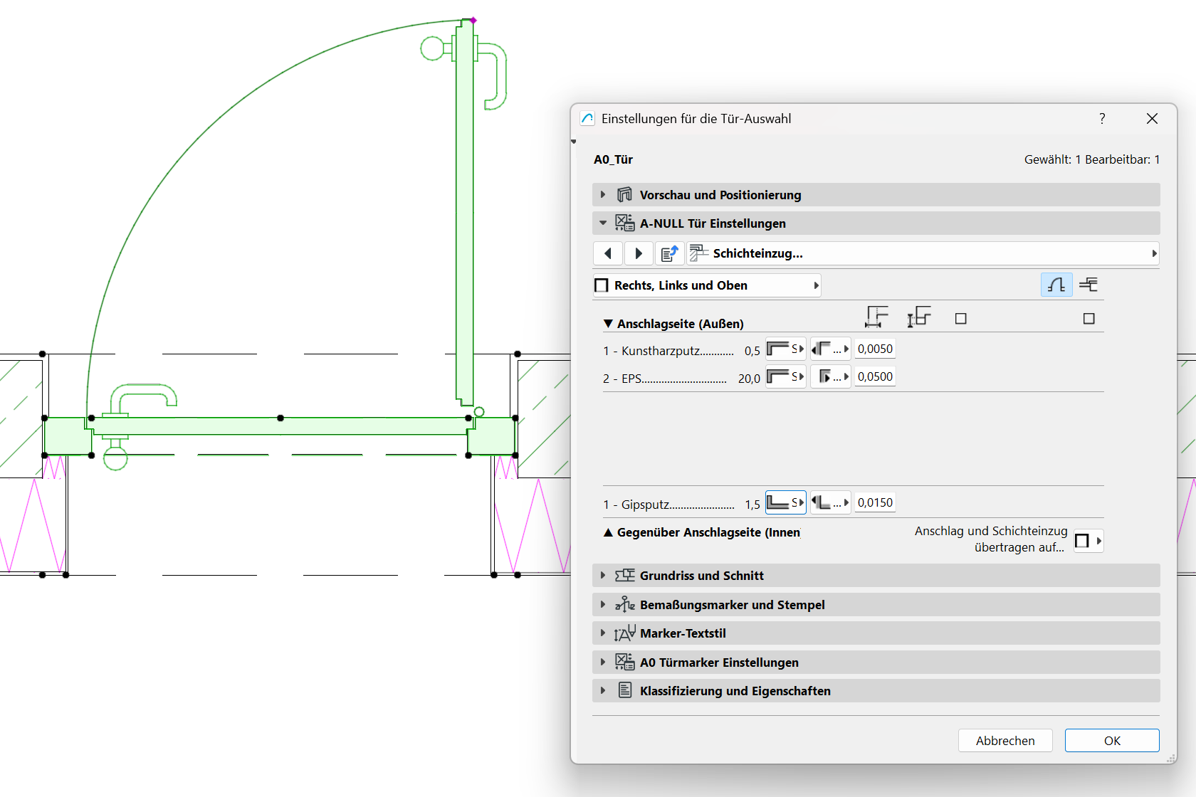Screen dimensions: 1196x797
Task: Go to previous settings page arrow
Action: pyautogui.click(x=608, y=253)
